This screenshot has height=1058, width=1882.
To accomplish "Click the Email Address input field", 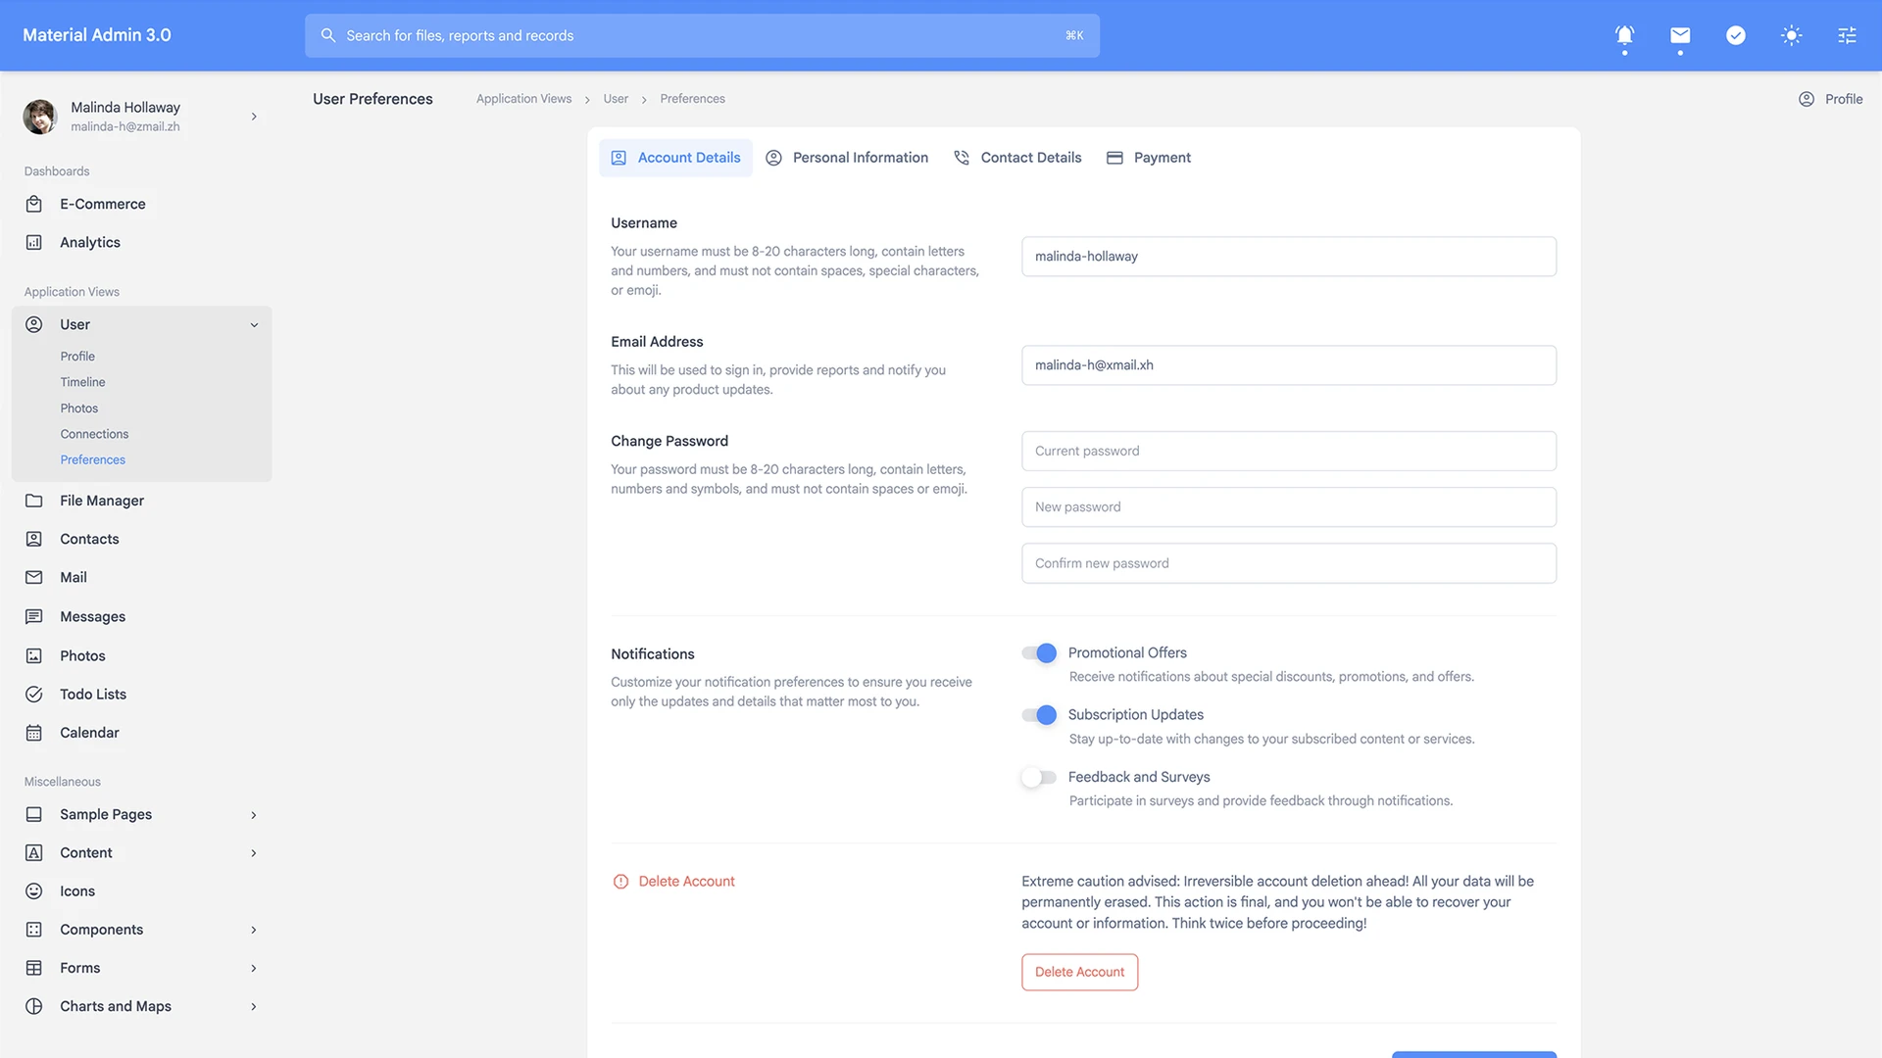I will [1288, 365].
